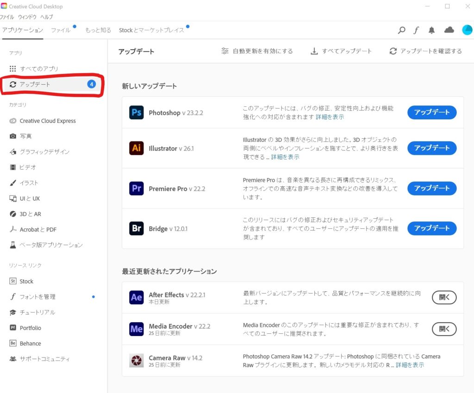Click the After Effects Ae app icon
The height and width of the screenshot is (393, 474).
(137, 298)
